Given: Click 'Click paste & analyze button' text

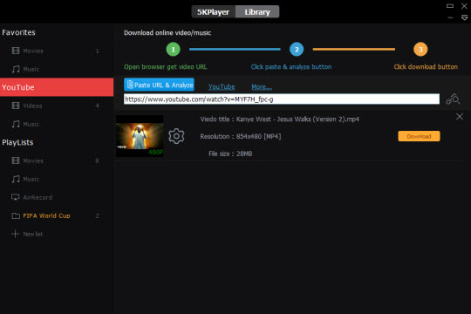Looking at the screenshot, I should tap(291, 66).
